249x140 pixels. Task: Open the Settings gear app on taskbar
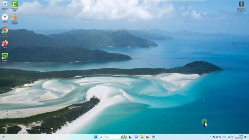(x=153, y=137)
